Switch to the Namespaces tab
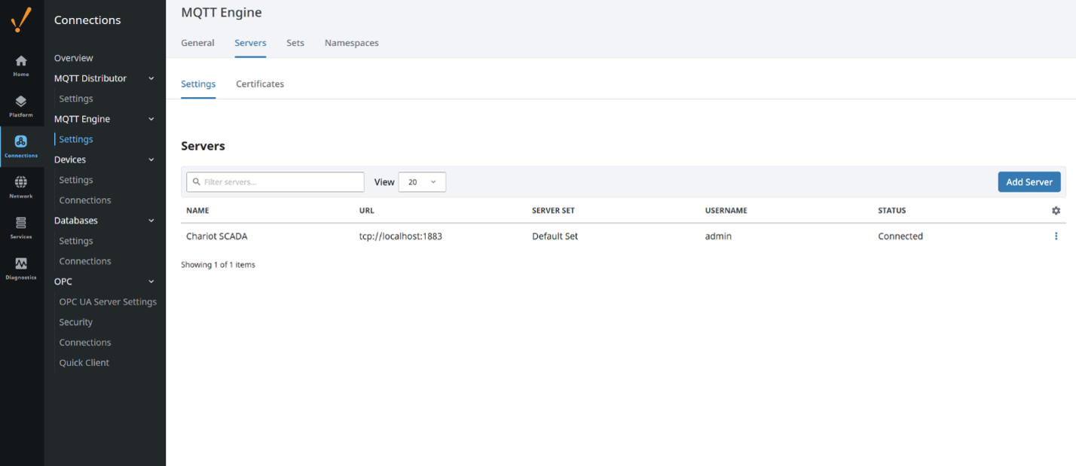The width and height of the screenshot is (1076, 466). tap(352, 43)
